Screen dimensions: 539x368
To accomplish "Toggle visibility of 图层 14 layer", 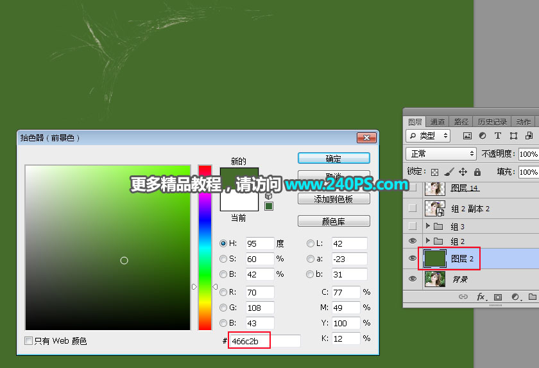I will pos(413,188).
